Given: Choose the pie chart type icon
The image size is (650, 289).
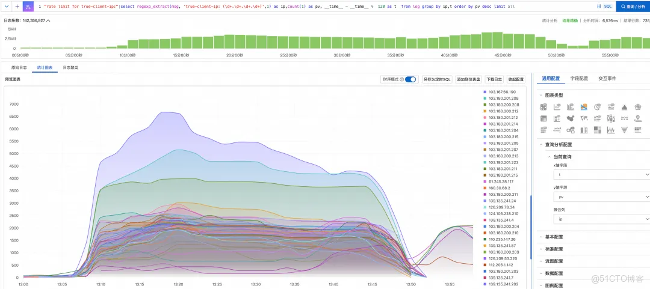Looking at the screenshot, I should pyautogui.click(x=598, y=107).
